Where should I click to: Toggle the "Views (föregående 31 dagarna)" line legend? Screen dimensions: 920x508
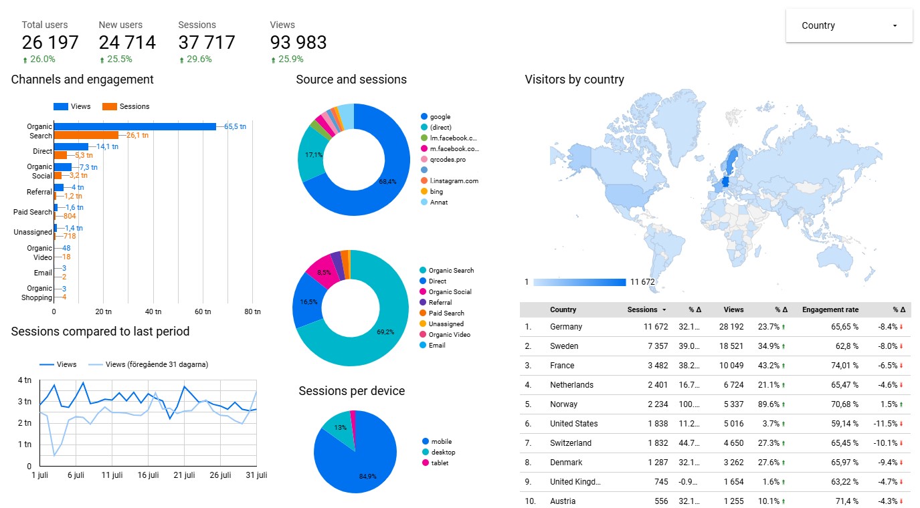[x=97, y=364]
